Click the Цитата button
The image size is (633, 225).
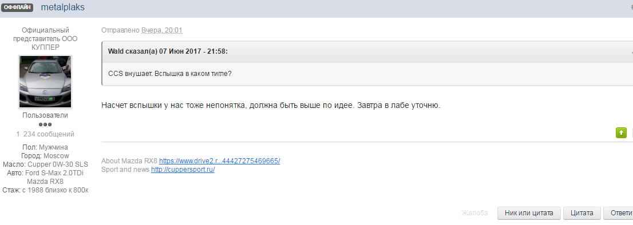581,213
